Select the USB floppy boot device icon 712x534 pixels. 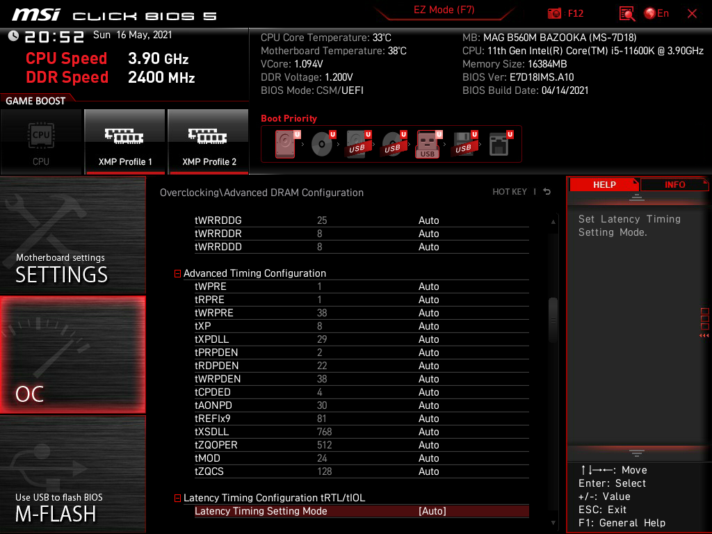pos(464,144)
